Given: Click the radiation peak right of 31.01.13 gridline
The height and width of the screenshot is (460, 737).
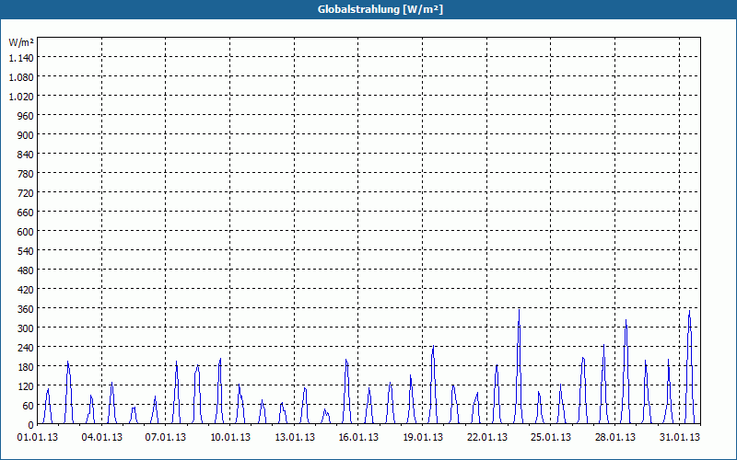Looking at the screenshot, I should click(689, 366).
